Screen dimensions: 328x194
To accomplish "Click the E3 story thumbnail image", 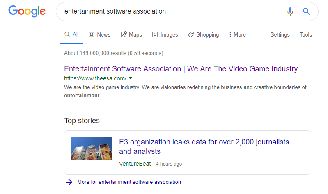I will pyautogui.click(x=92, y=149).
